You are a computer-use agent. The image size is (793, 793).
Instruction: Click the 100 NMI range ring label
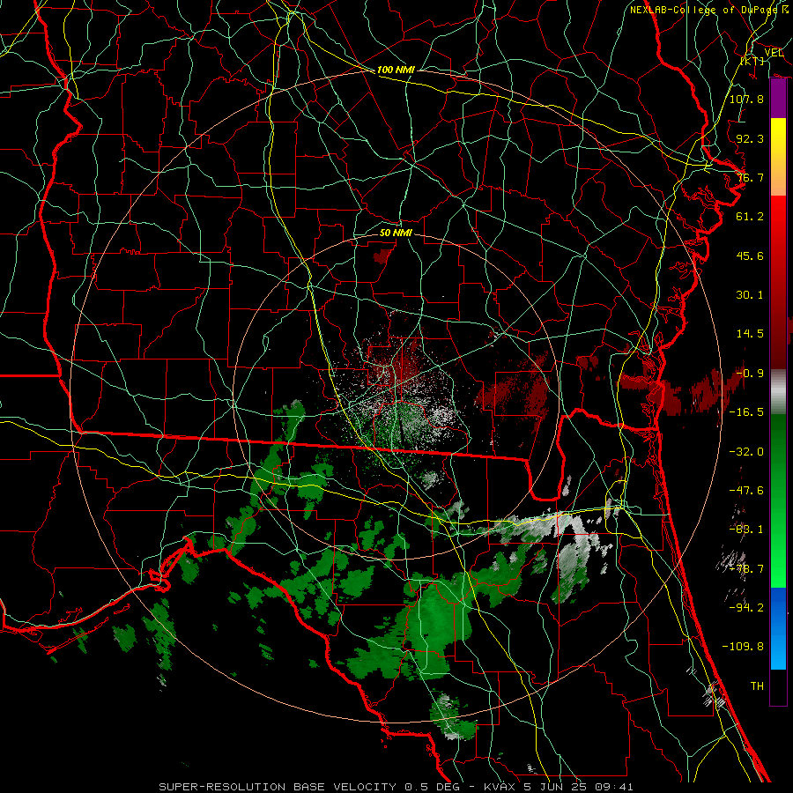(396, 70)
